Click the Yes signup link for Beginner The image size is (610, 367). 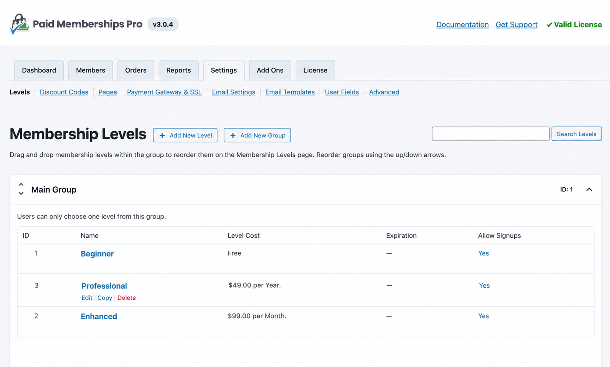(483, 253)
